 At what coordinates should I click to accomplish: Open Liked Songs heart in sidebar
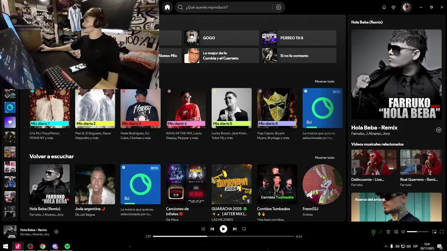(10, 122)
